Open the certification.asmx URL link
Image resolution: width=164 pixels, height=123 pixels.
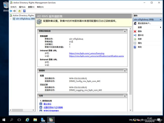[96, 56]
